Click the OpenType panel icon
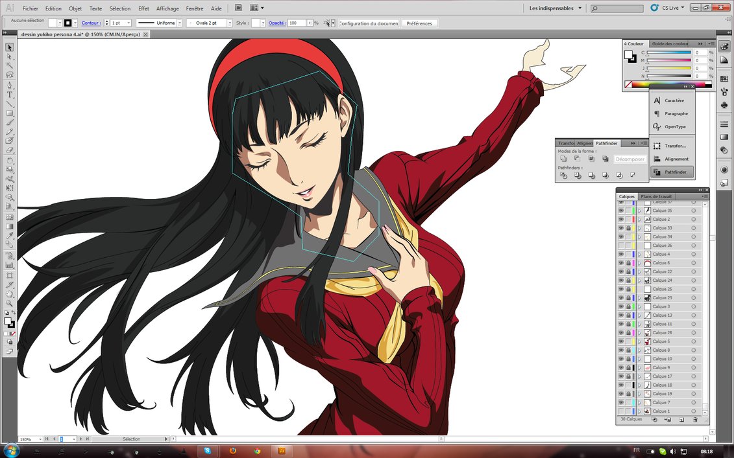Image resolution: width=734 pixels, height=458 pixels. (x=672, y=126)
